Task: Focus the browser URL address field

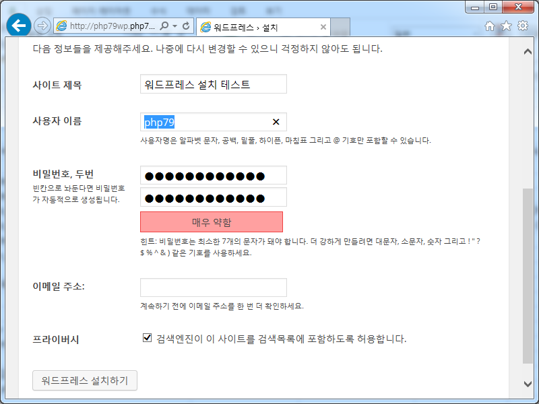Action: [113, 26]
